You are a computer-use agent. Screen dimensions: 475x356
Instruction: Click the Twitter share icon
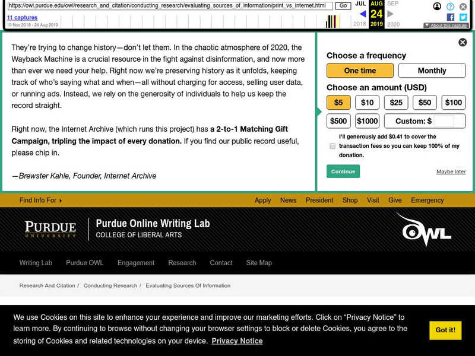click(463, 17)
